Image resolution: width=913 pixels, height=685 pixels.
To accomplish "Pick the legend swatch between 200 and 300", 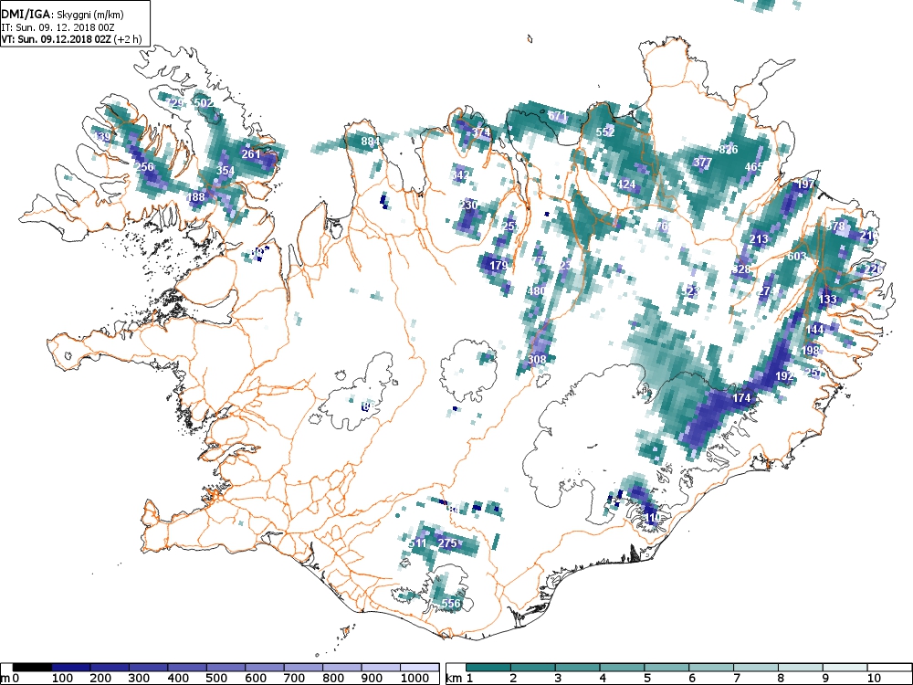I will point(110,668).
